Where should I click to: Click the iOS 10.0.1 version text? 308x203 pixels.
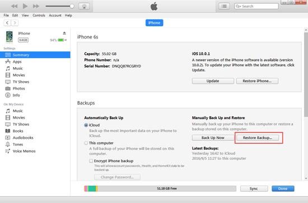tap(200, 54)
